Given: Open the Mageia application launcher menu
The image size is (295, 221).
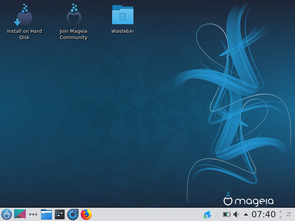Looking at the screenshot, I should coord(7,214).
